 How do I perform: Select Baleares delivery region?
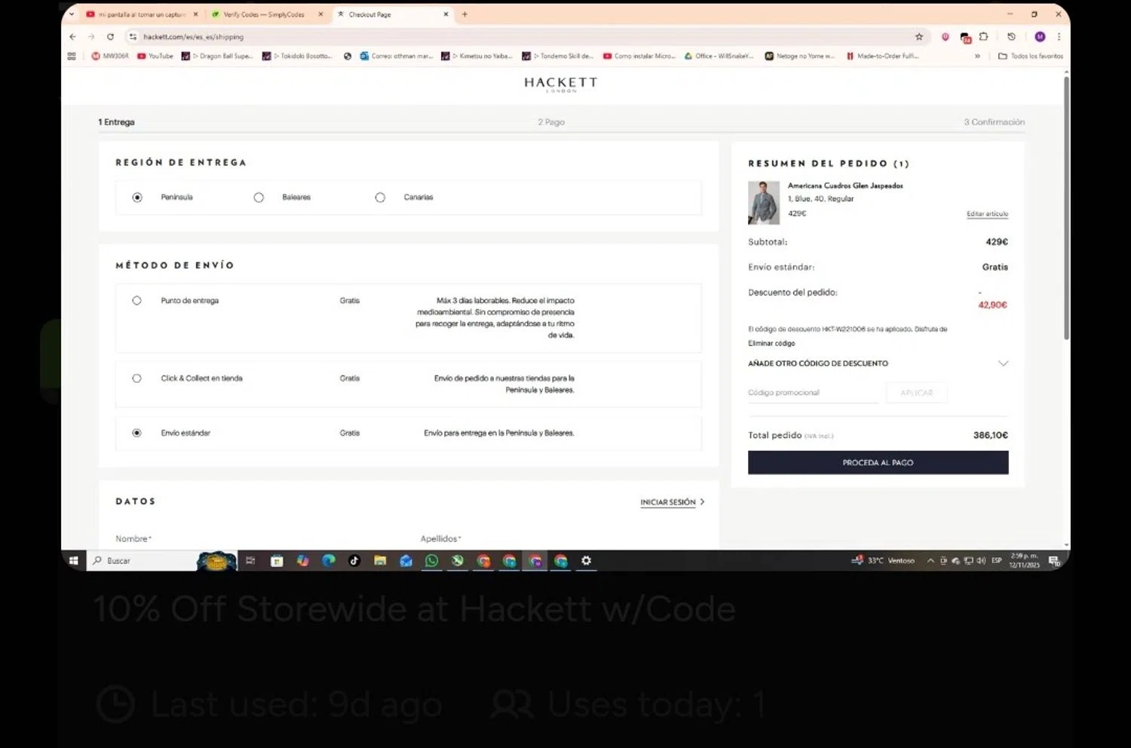pyautogui.click(x=259, y=197)
